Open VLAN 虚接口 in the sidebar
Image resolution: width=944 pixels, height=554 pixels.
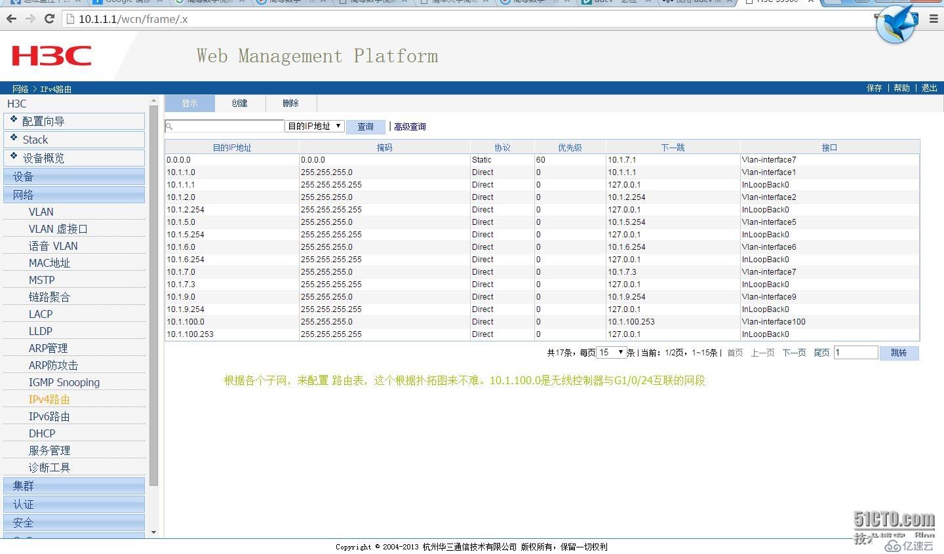58,229
